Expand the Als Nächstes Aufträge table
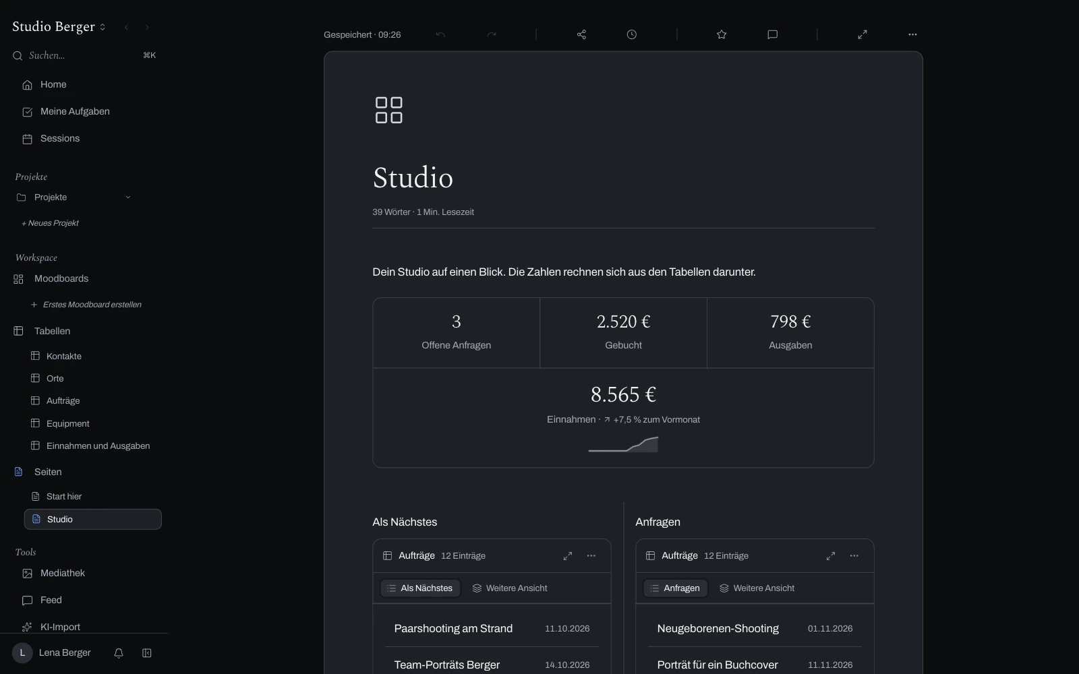 568,556
